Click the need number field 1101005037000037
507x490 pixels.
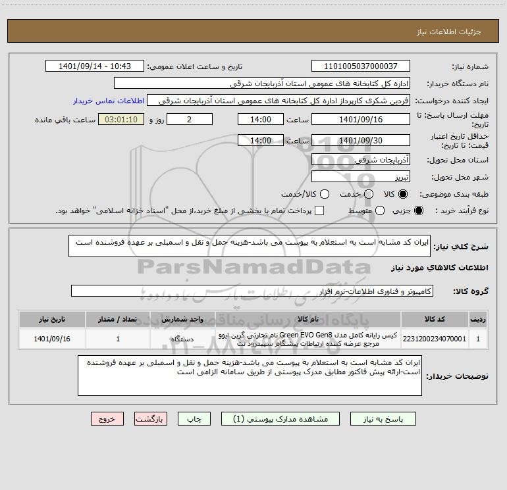(361, 66)
